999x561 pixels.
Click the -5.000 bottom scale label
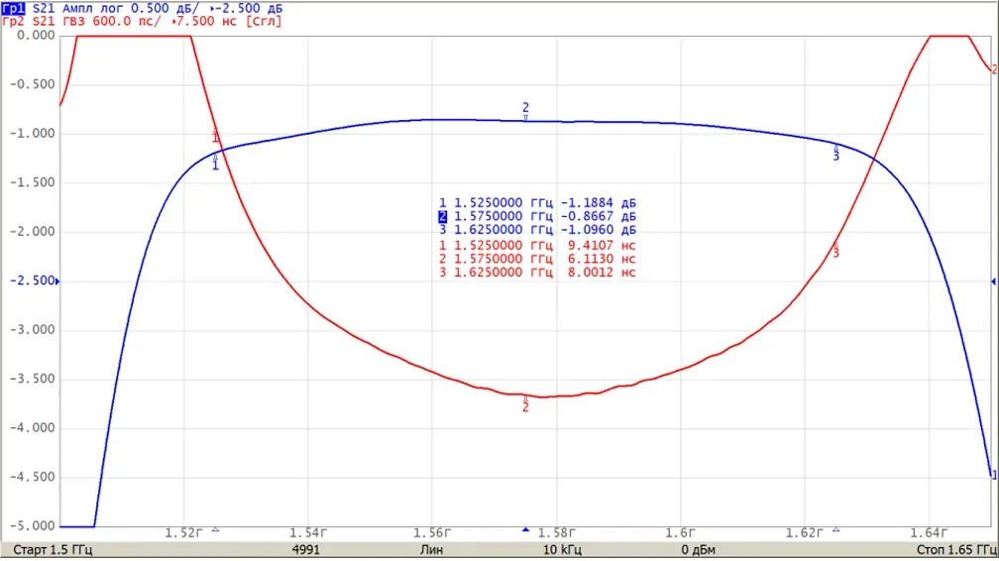[33, 526]
